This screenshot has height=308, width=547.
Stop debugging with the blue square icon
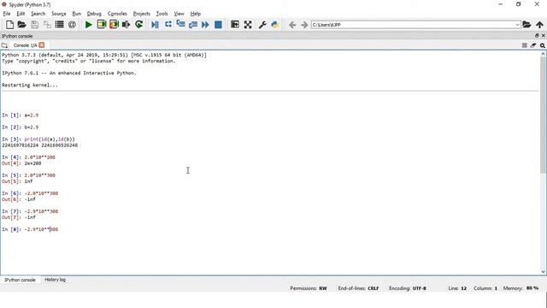click(218, 25)
